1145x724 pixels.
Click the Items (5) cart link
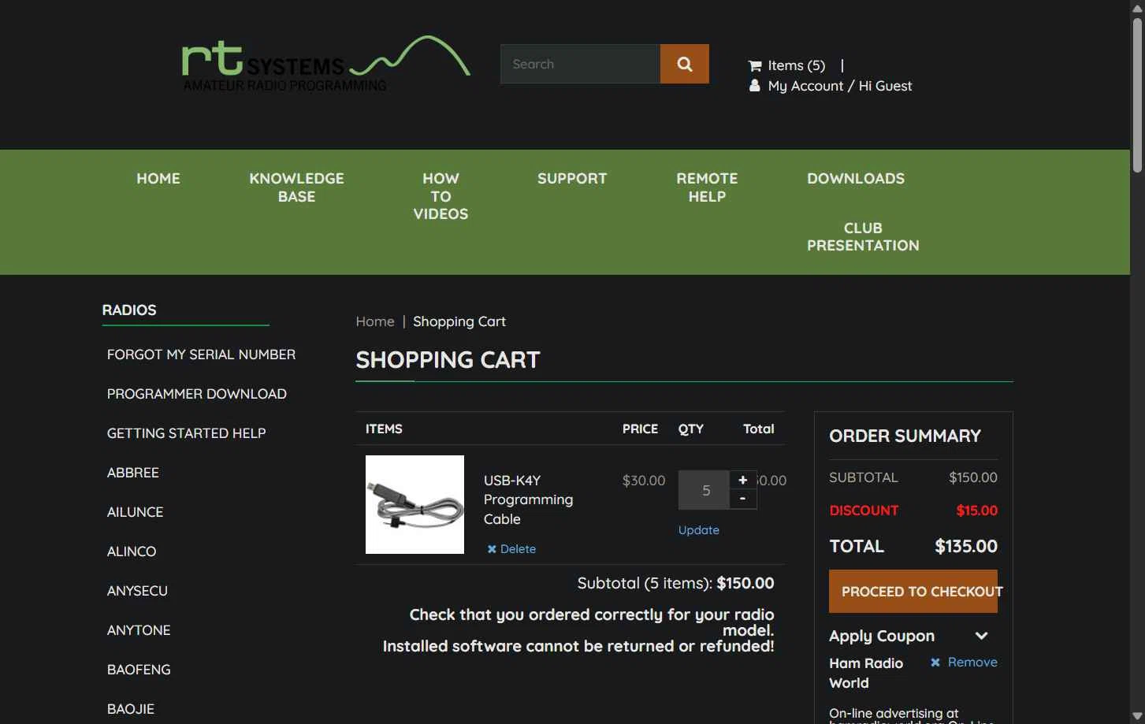(x=797, y=65)
